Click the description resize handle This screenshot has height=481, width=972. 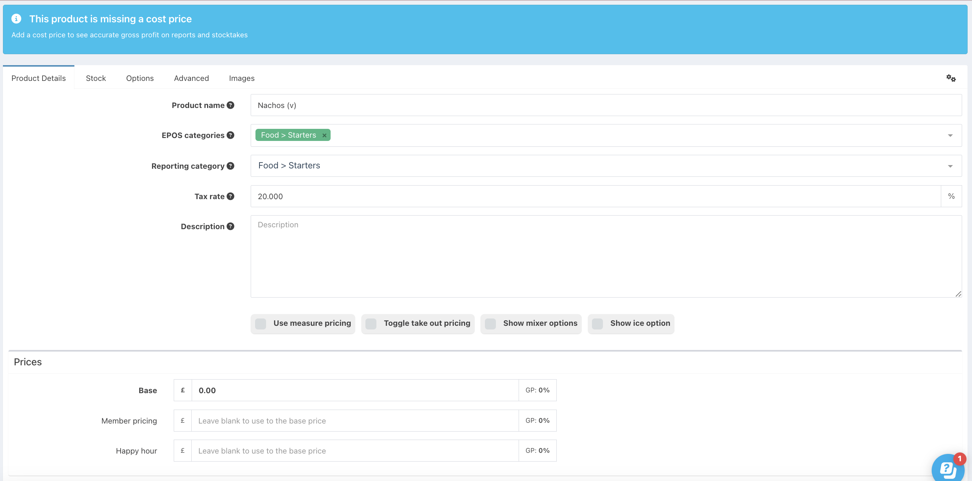click(958, 294)
